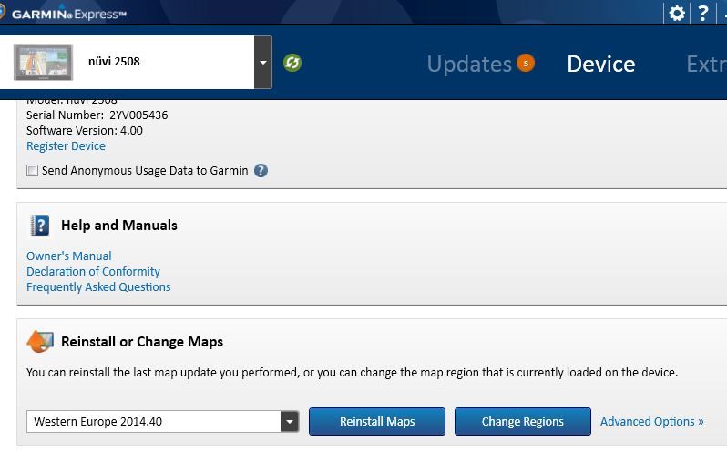Click the nüvi 2508 device thumbnail image
The width and height of the screenshot is (727, 451).
click(43, 62)
